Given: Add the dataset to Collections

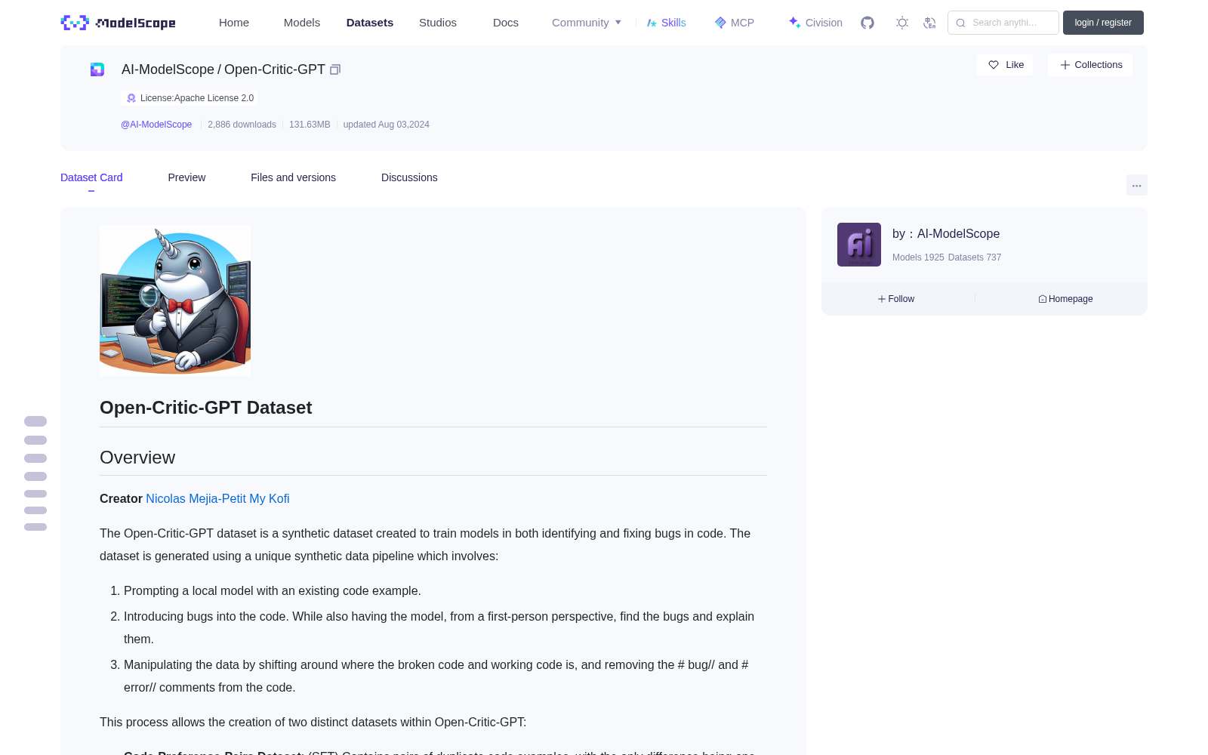Looking at the screenshot, I should point(1090,65).
